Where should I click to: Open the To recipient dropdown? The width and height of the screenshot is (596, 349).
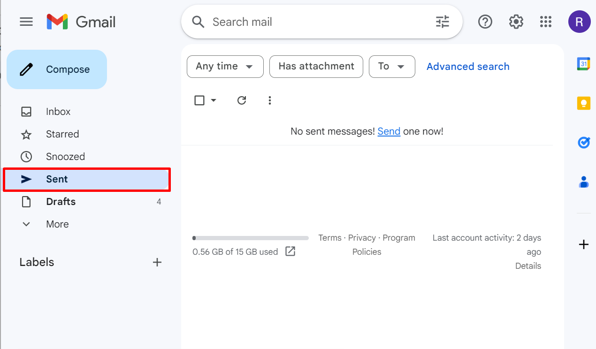click(391, 66)
